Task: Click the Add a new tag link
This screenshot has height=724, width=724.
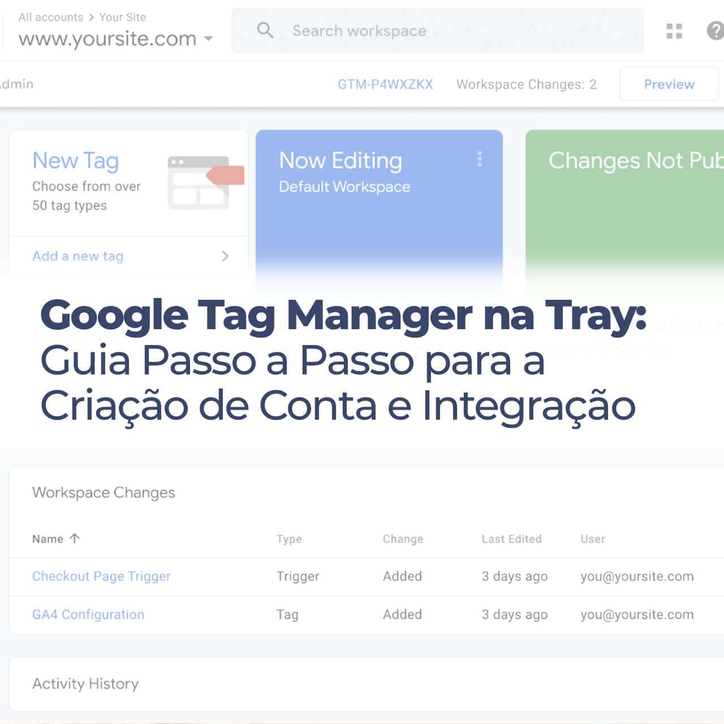Action: [77, 256]
